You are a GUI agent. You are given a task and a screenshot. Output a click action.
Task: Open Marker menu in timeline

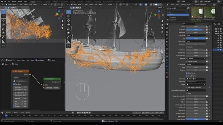coord(28,113)
